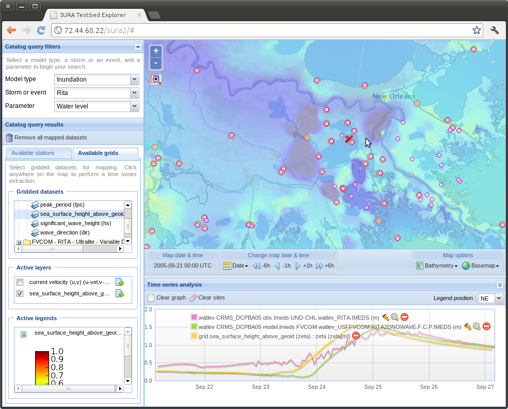Open the Parameter dropdown
Viewport: 508px width, 409px height.
tap(134, 106)
